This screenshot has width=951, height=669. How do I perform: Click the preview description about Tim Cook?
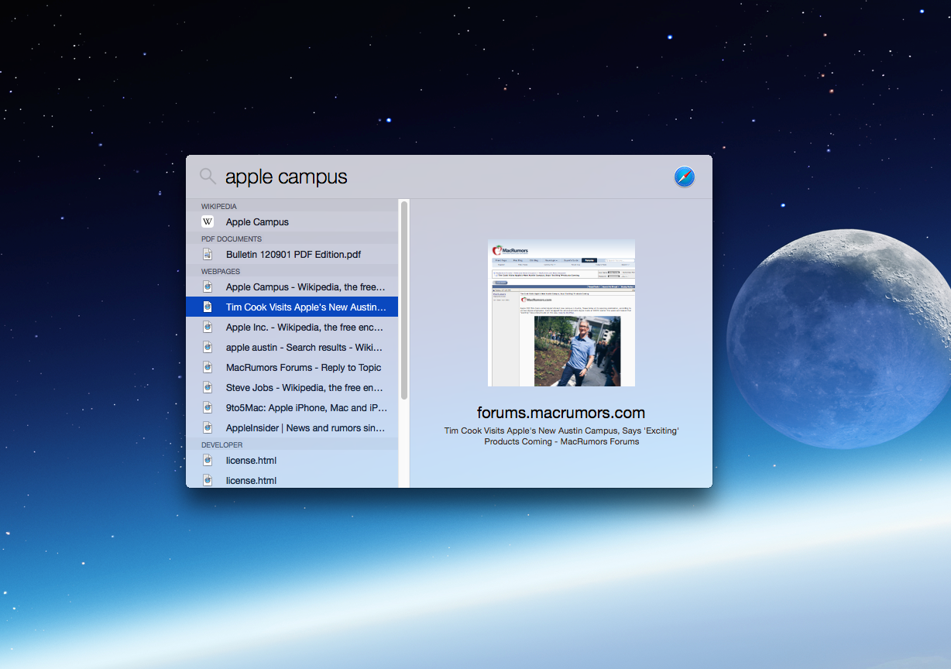click(561, 436)
